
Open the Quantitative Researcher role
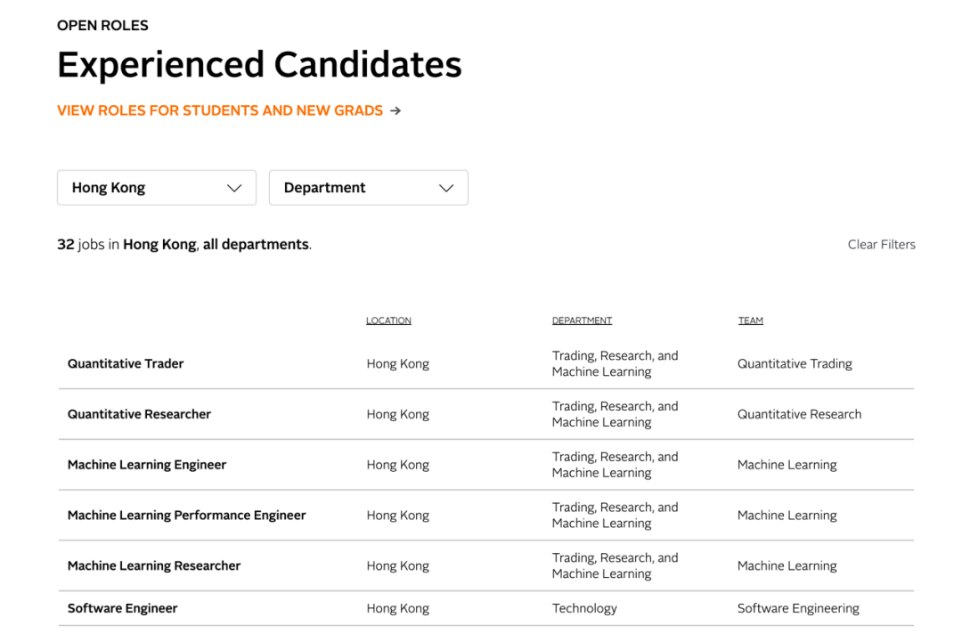pyautogui.click(x=139, y=414)
